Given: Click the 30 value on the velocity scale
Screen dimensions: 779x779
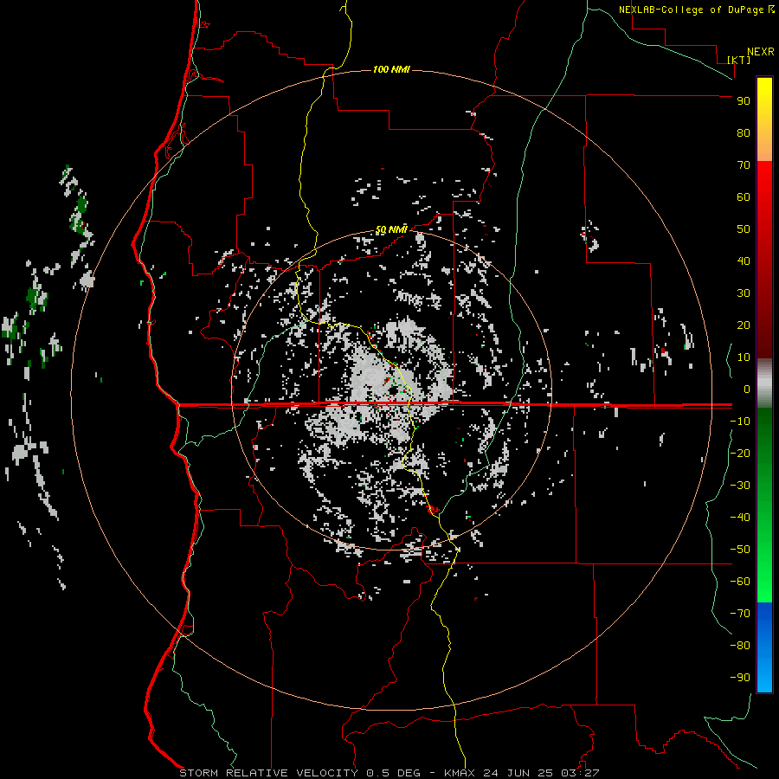Looking at the screenshot, I should click(x=744, y=293).
